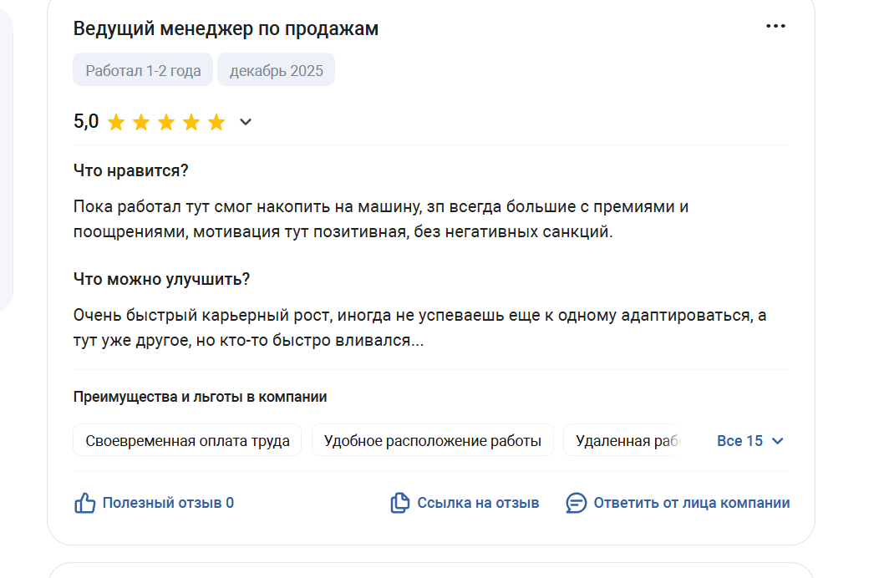Screen dimensions: 884x578
Task: Click the copy link icon
Action: pyautogui.click(x=400, y=503)
